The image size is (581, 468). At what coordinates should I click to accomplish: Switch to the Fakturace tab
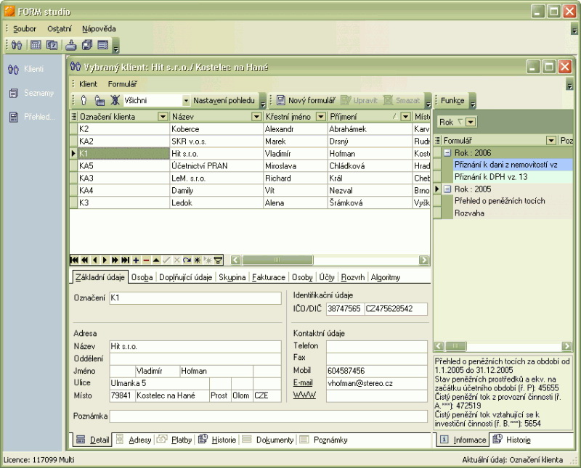269,277
